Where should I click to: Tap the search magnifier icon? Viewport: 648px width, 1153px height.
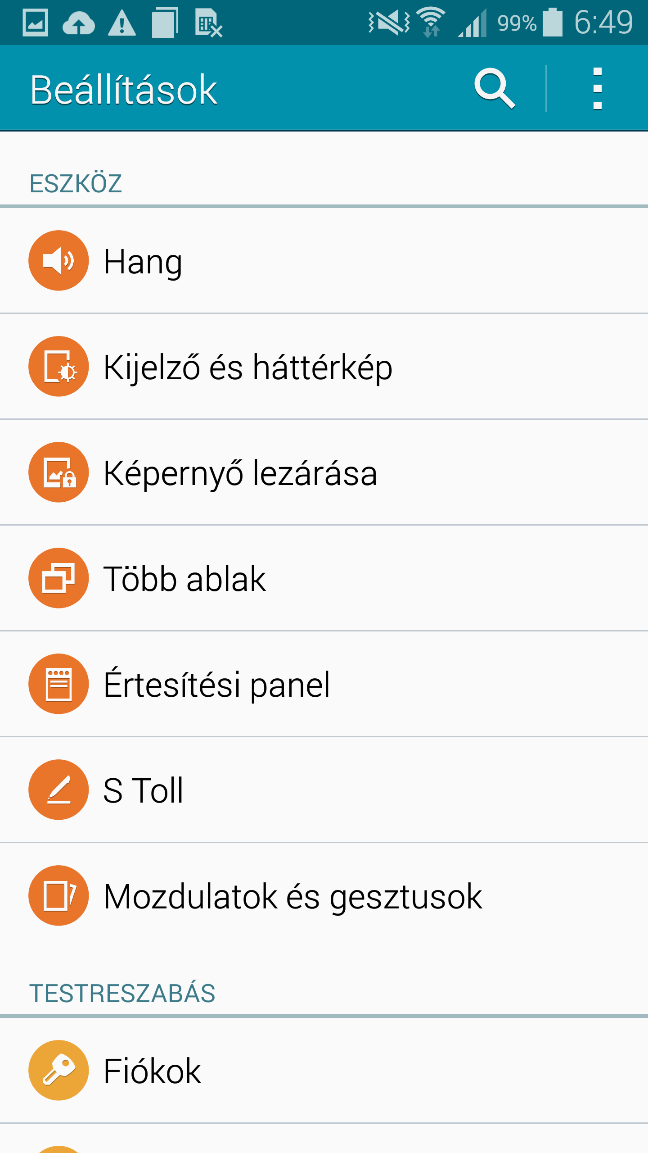494,88
